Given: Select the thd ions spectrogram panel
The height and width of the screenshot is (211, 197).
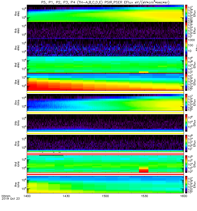Looking at the screenshot, I should [x=105, y=164].
